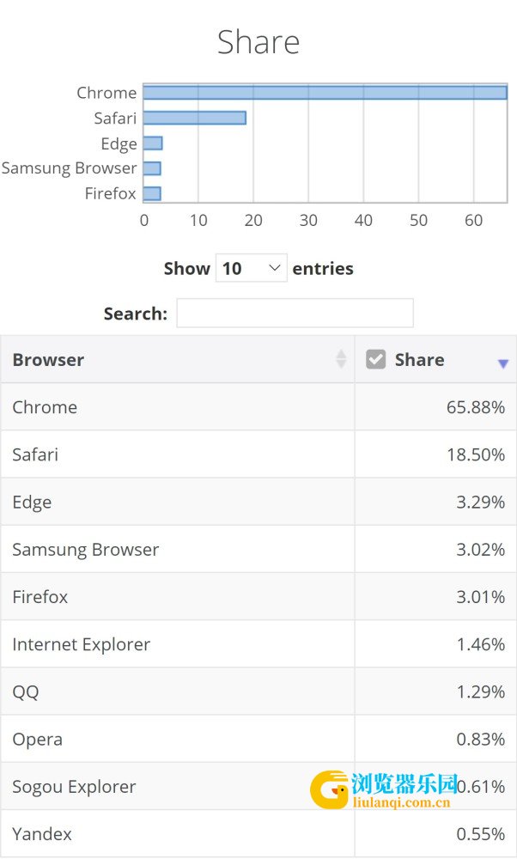Click the Edge bar in chart
The height and width of the screenshot is (859, 517).
pos(153,143)
